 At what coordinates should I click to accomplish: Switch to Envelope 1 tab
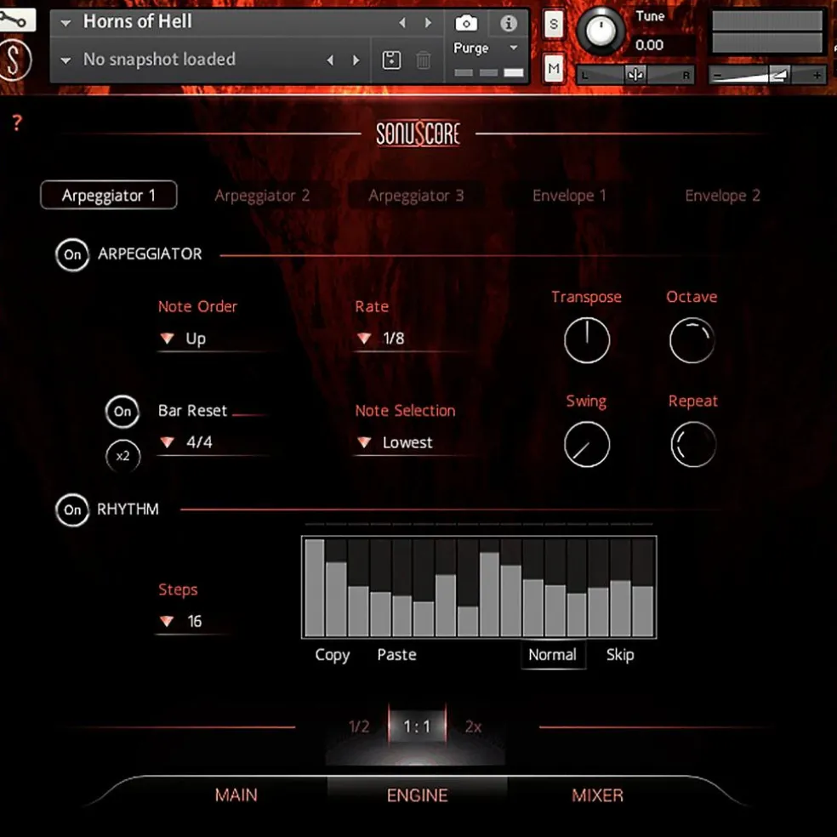click(x=570, y=196)
